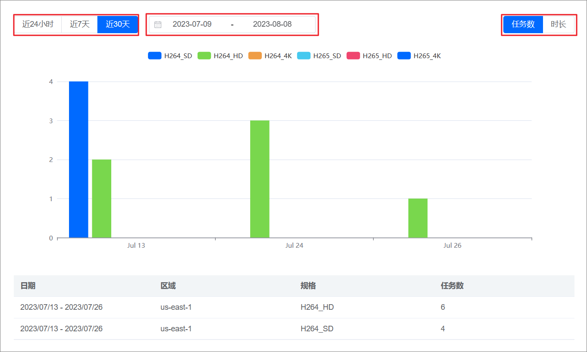Viewport: 587px width, 352px height.
Task: Click the Jul 13 axis label
Action: 136,245
